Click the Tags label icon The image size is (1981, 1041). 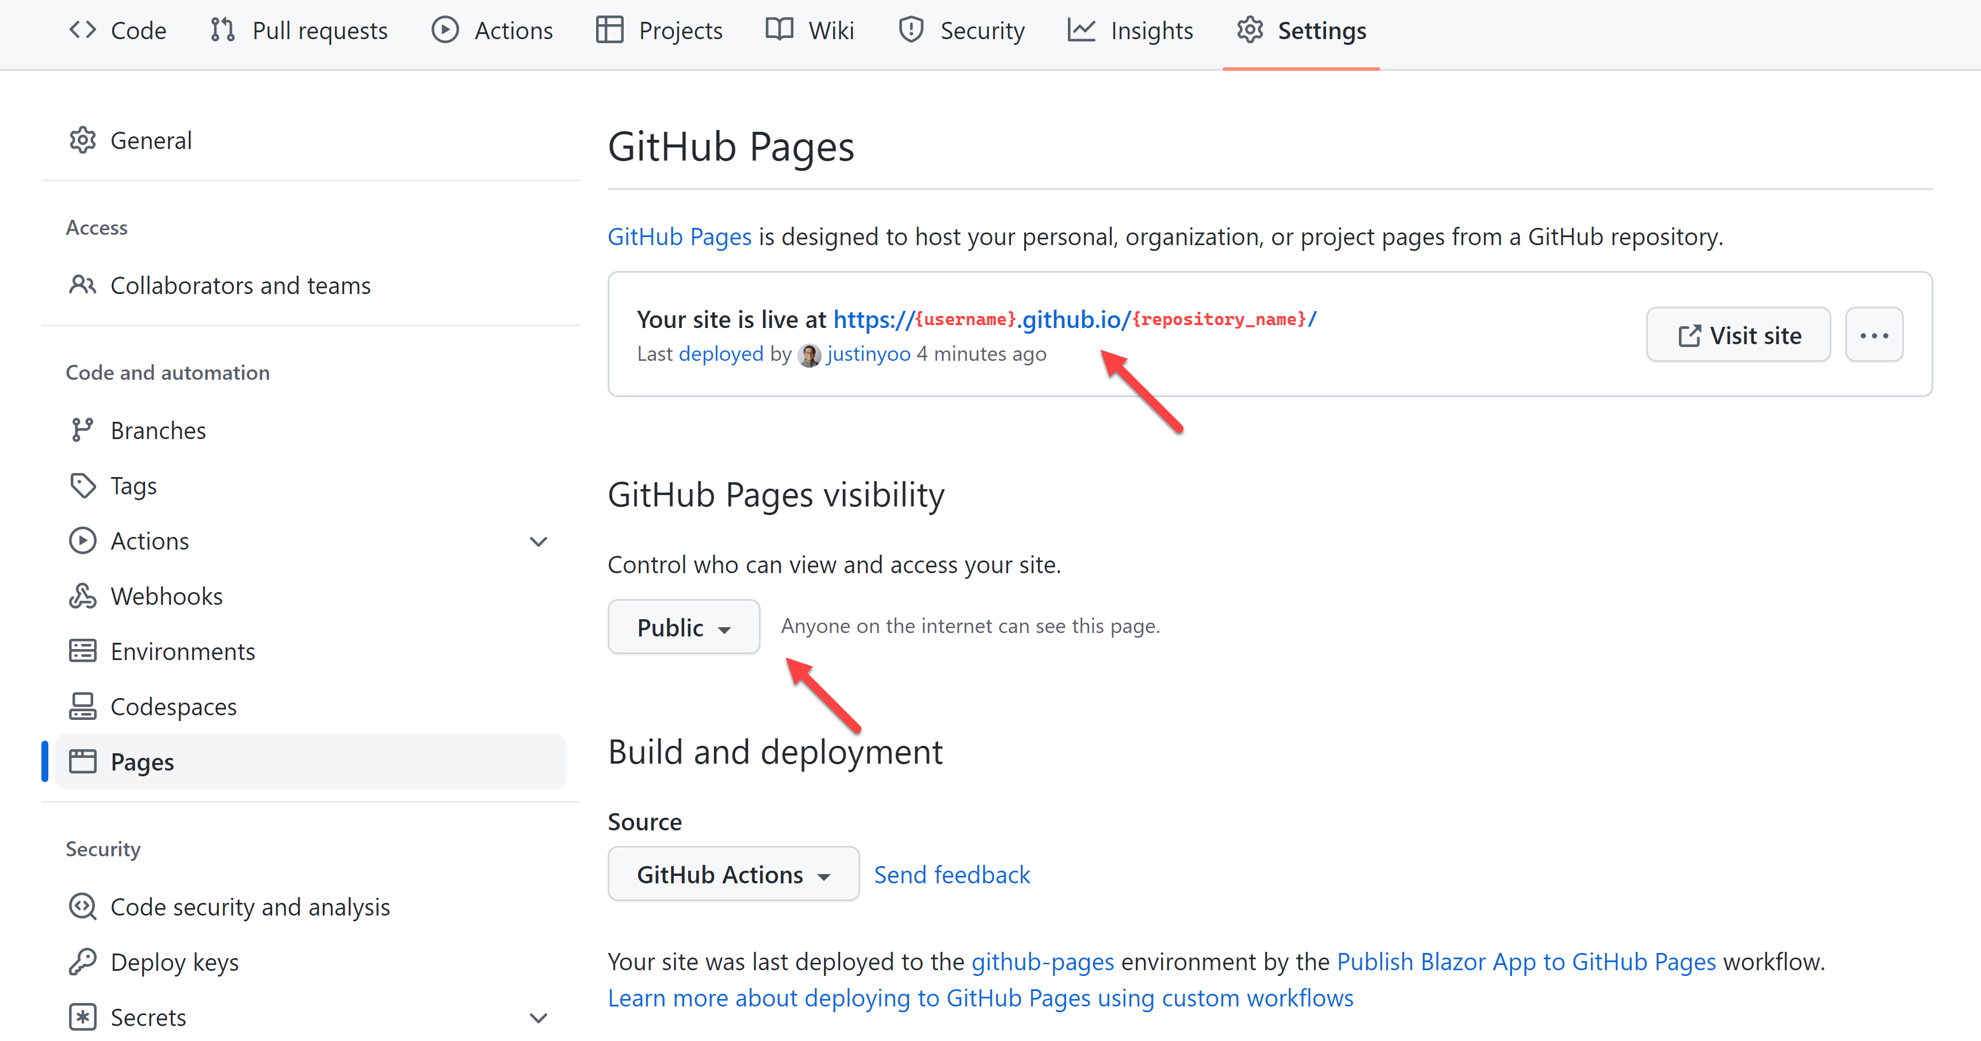tap(82, 486)
